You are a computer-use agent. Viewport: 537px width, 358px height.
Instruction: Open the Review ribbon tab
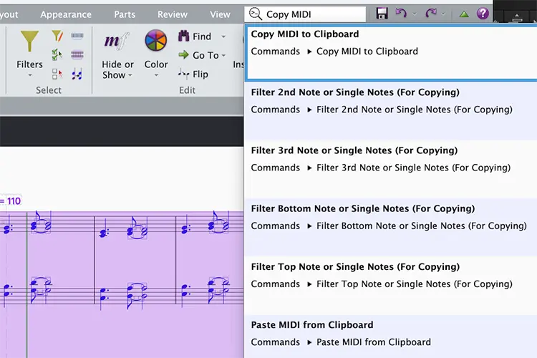pyautogui.click(x=173, y=14)
